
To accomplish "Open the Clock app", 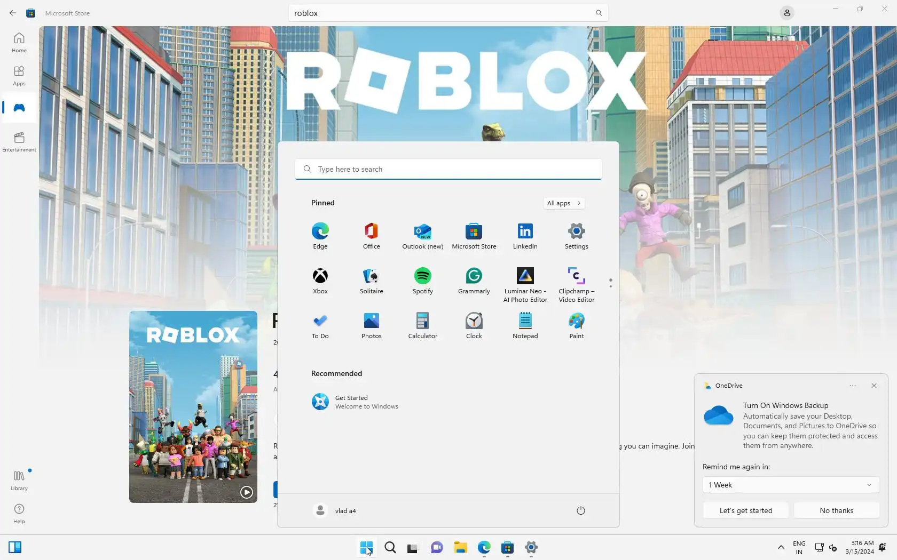I will click(x=474, y=326).
